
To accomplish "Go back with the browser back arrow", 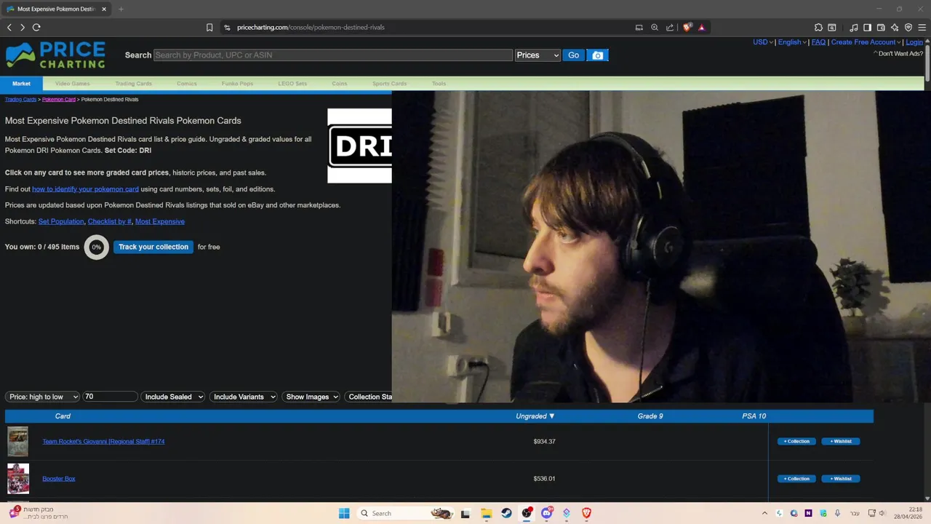I will click(9, 28).
